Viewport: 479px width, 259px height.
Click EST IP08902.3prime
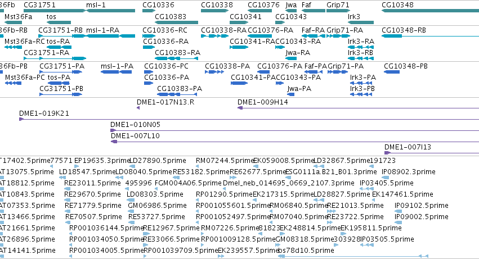tap(409, 172)
